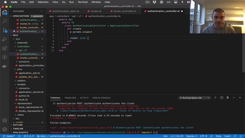Switch to the OUTPUT panel tab
Screen dimensions: 245x138
[84, 98]
